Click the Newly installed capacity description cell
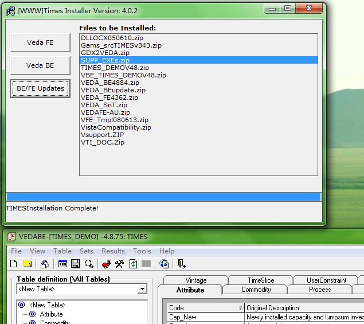This screenshot has width=364, height=324. (x=304, y=317)
